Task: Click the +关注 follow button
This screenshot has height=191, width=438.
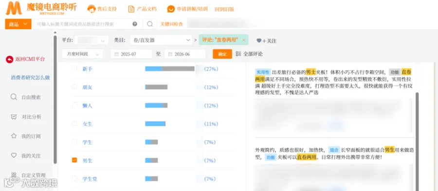Action: pyautogui.click(x=267, y=41)
